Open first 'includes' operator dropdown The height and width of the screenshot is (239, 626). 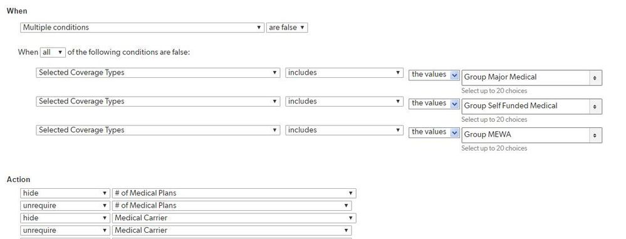tap(344, 73)
